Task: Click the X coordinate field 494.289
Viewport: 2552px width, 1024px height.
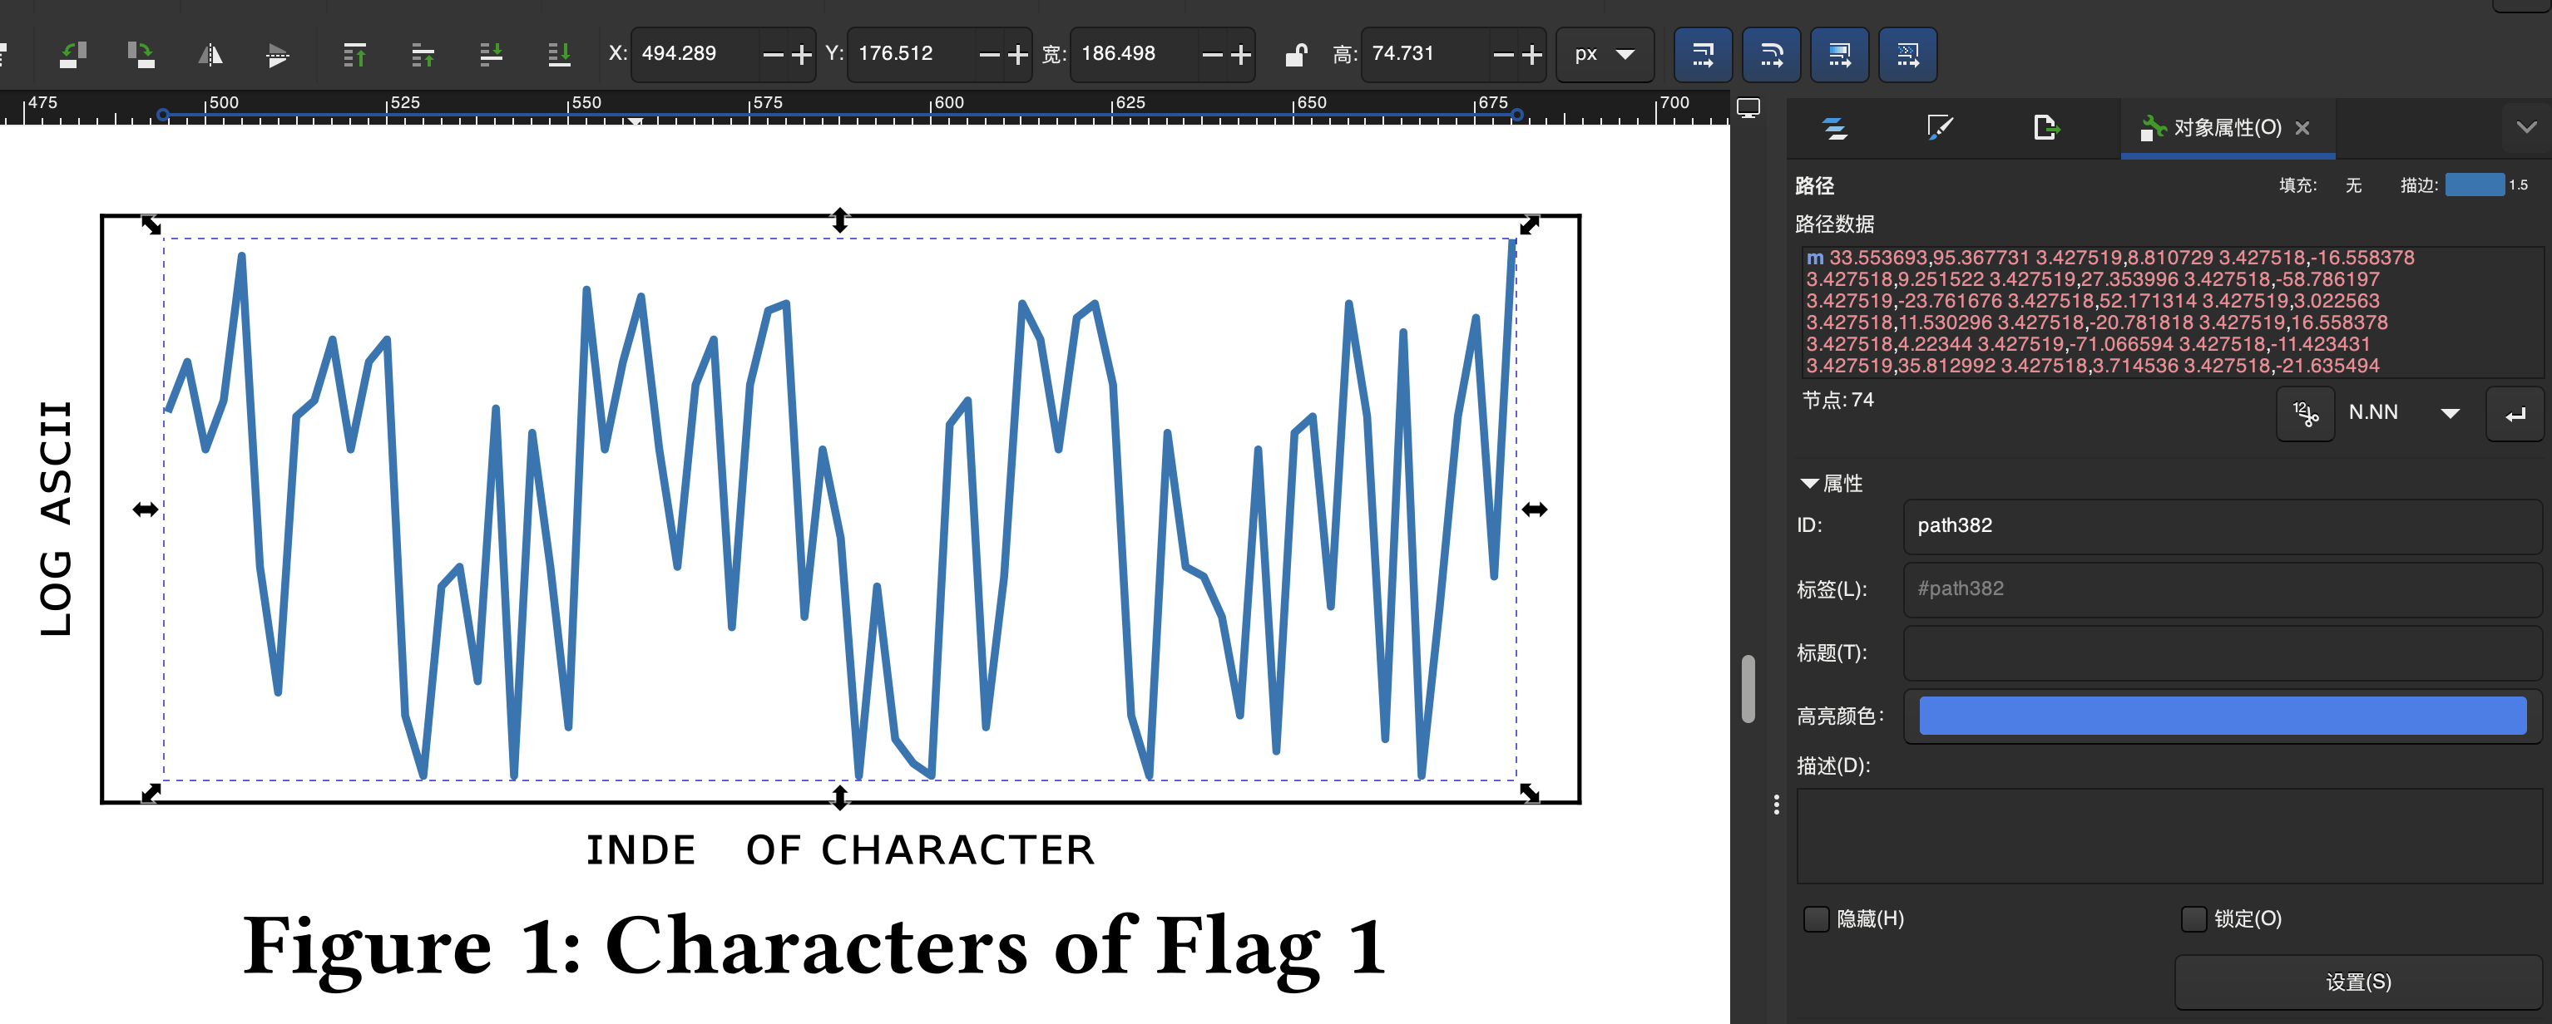Action: point(695,53)
